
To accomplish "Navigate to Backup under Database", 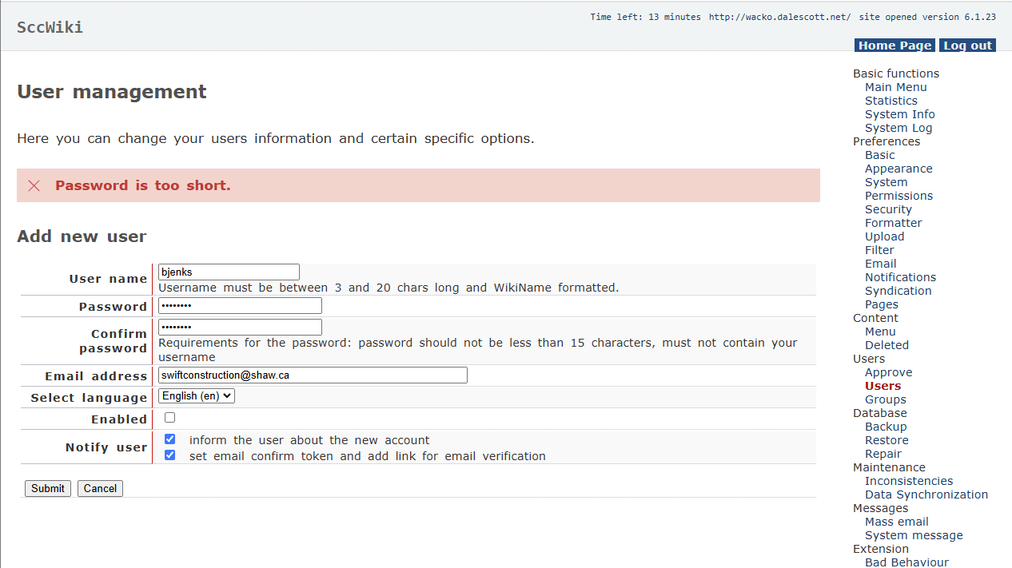I will (x=886, y=427).
